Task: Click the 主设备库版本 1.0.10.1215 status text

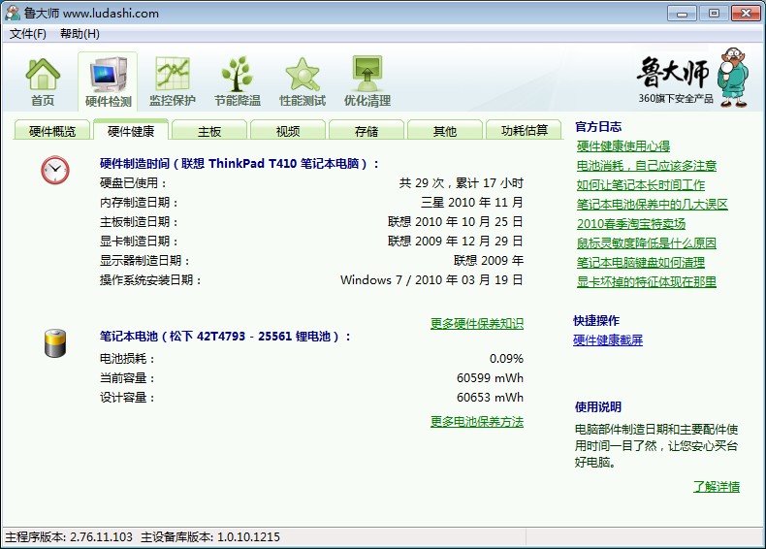Action: [x=210, y=537]
